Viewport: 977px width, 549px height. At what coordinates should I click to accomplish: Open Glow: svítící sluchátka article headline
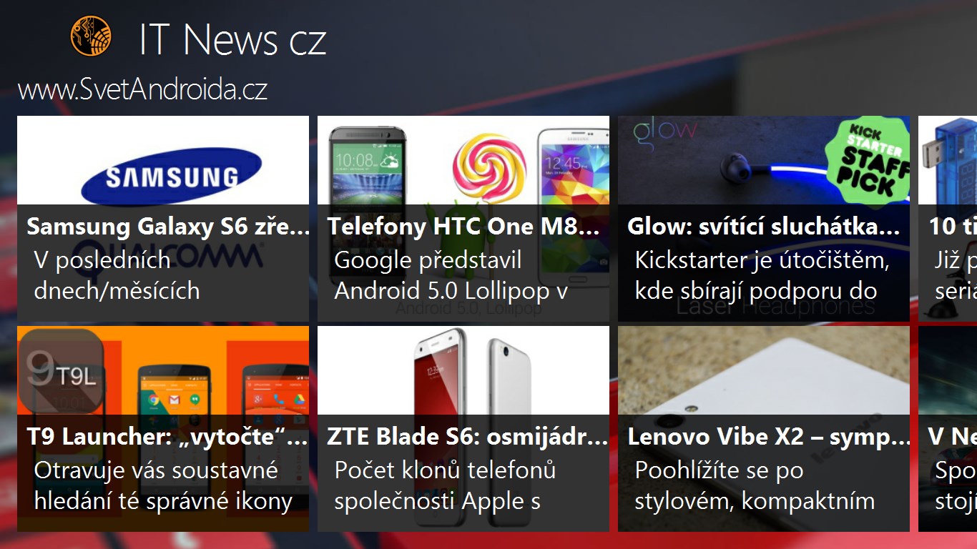pyautogui.click(x=763, y=227)
